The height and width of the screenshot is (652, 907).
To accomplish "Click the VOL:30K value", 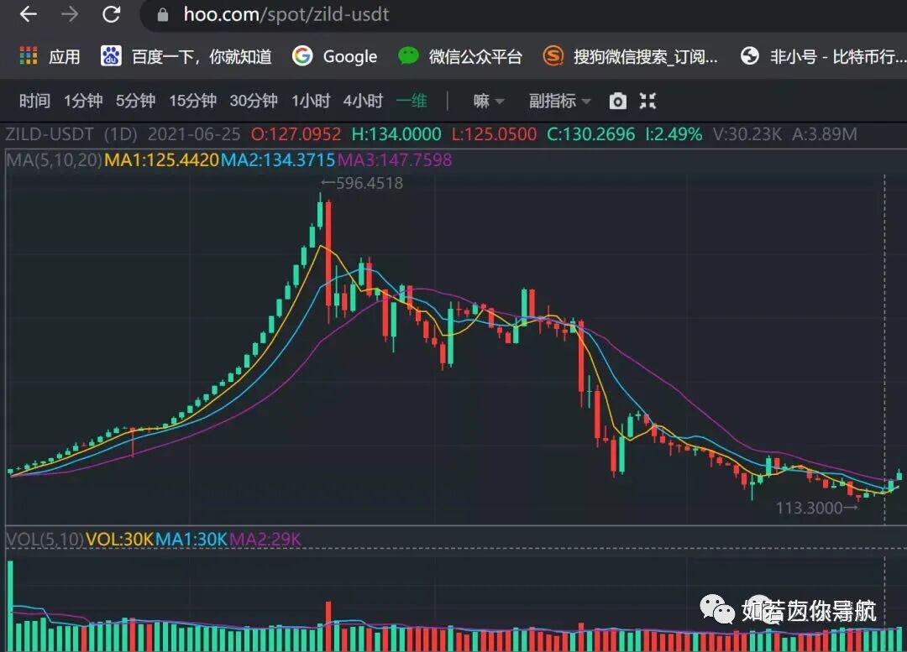I will coord(120,540).
